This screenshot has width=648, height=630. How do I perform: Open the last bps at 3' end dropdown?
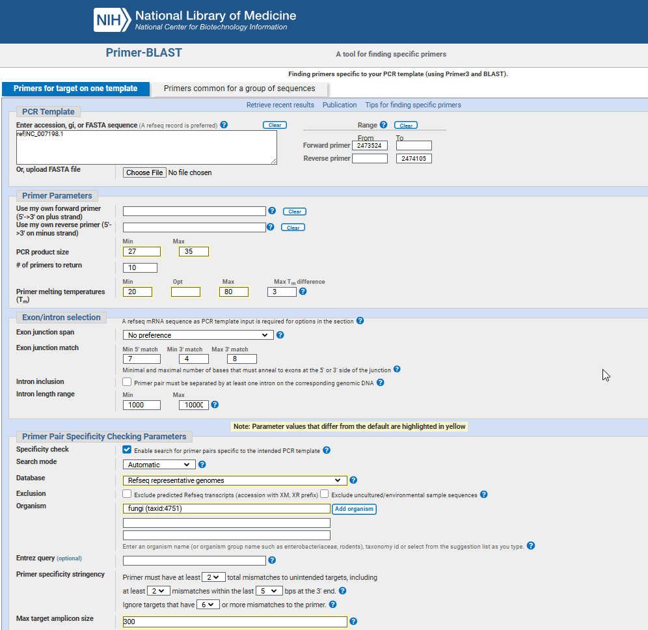click(269, 591)
